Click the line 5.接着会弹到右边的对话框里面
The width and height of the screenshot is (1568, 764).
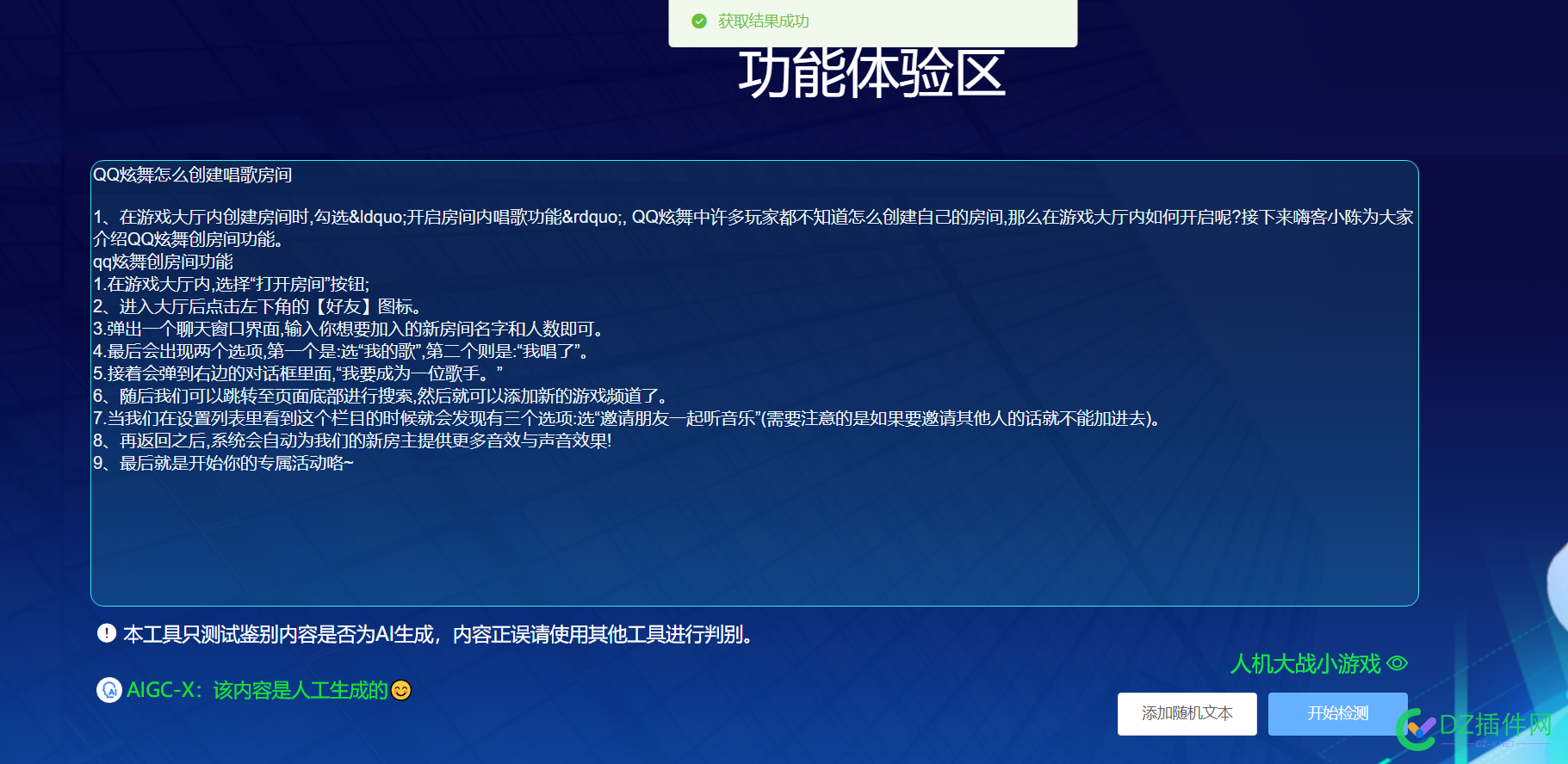(x=298, y=373)
